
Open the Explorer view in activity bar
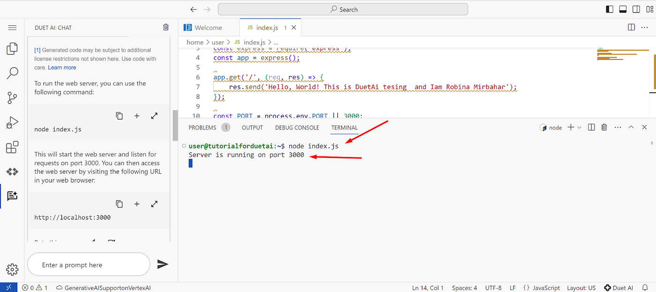click(x=12, y=48)
